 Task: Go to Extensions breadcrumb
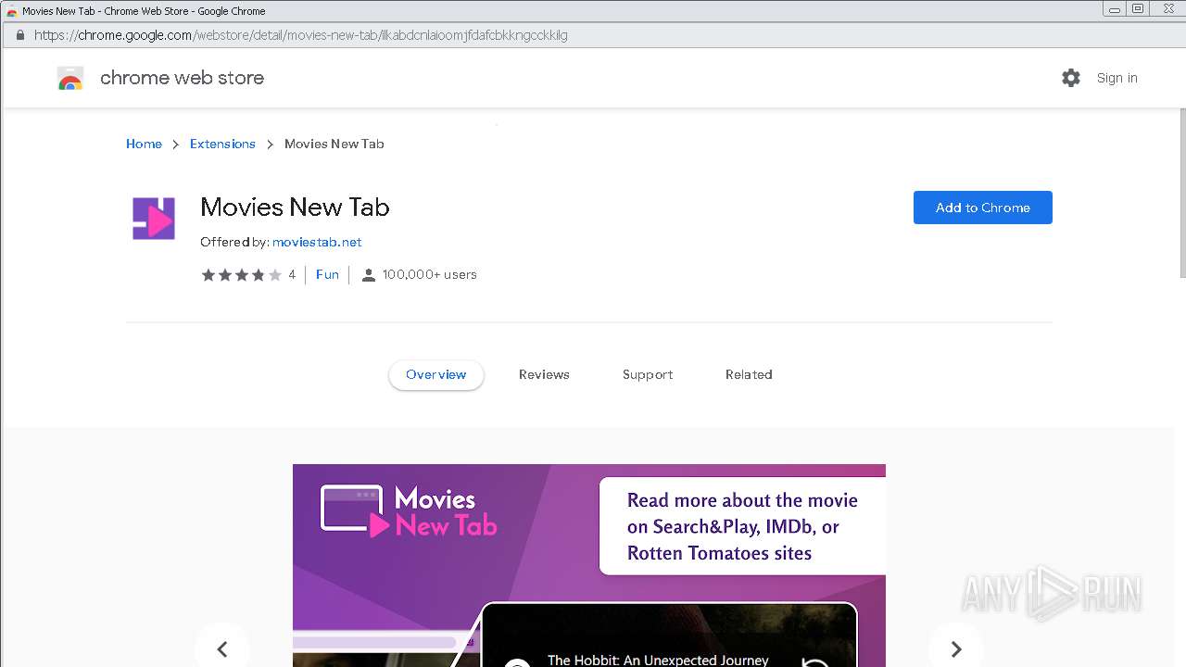[x=222, y=144]
